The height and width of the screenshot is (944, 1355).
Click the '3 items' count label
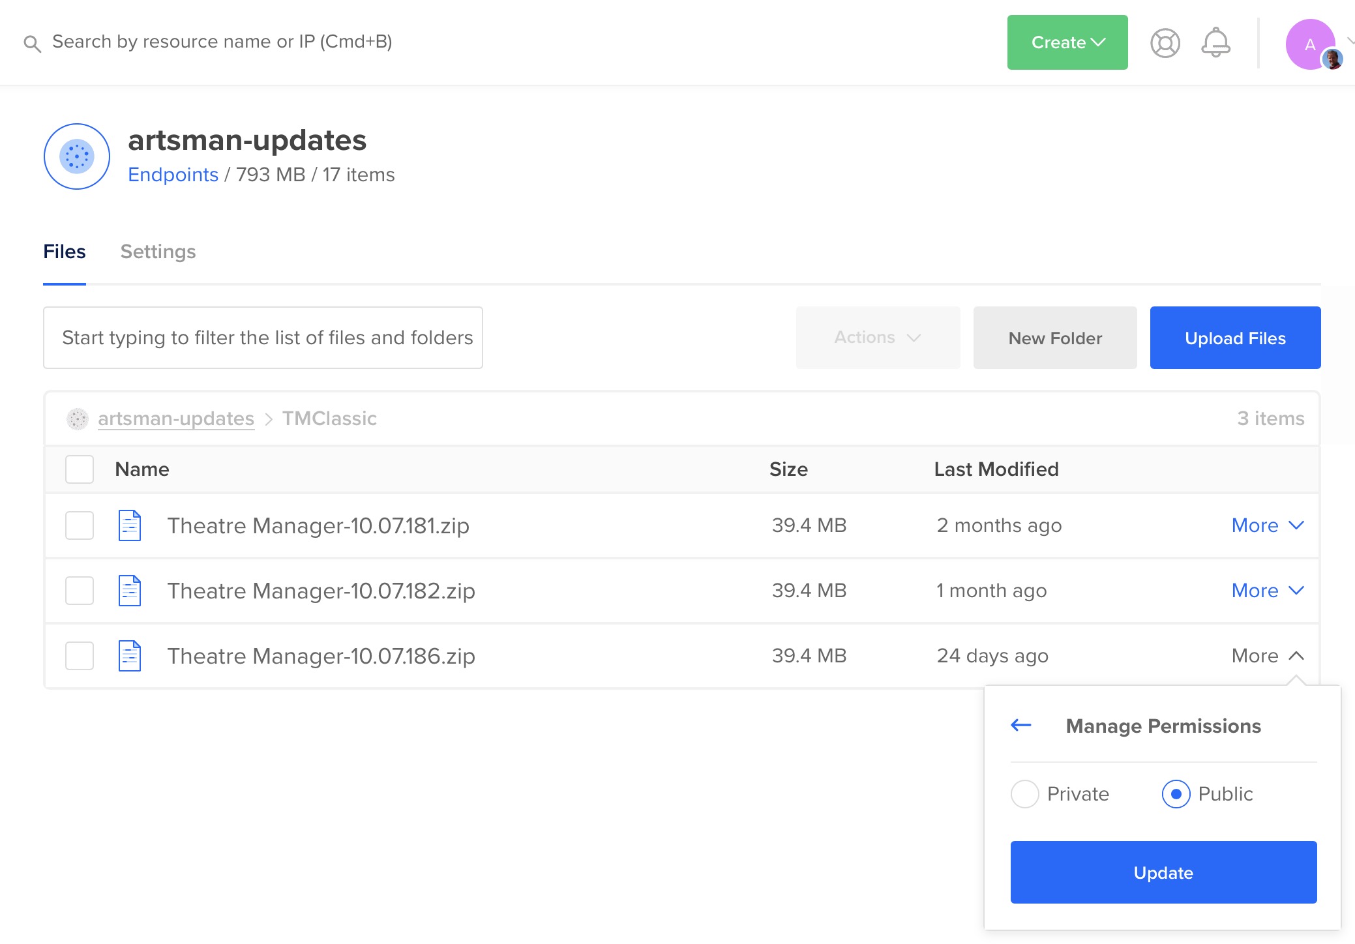coord(1271,419)
